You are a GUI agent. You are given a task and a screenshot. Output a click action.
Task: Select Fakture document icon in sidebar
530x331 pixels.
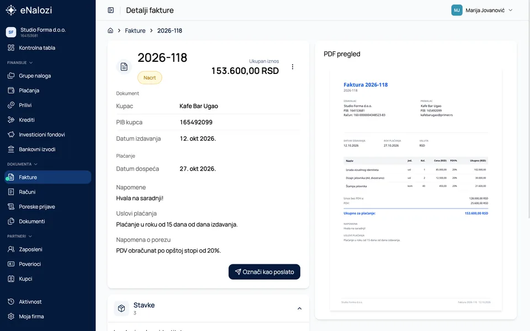pos(11,177)
